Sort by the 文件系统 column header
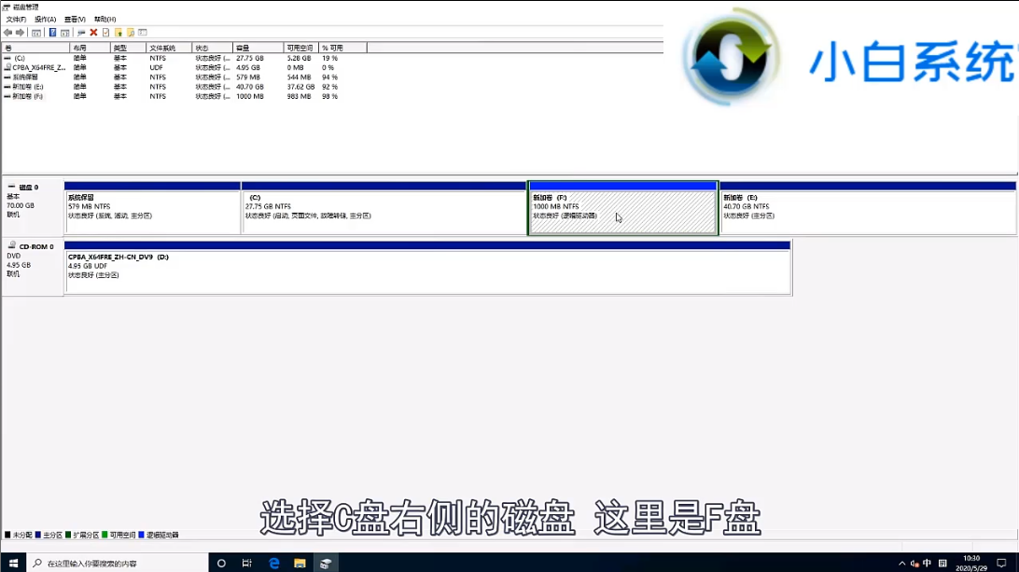 pos(169,49)
